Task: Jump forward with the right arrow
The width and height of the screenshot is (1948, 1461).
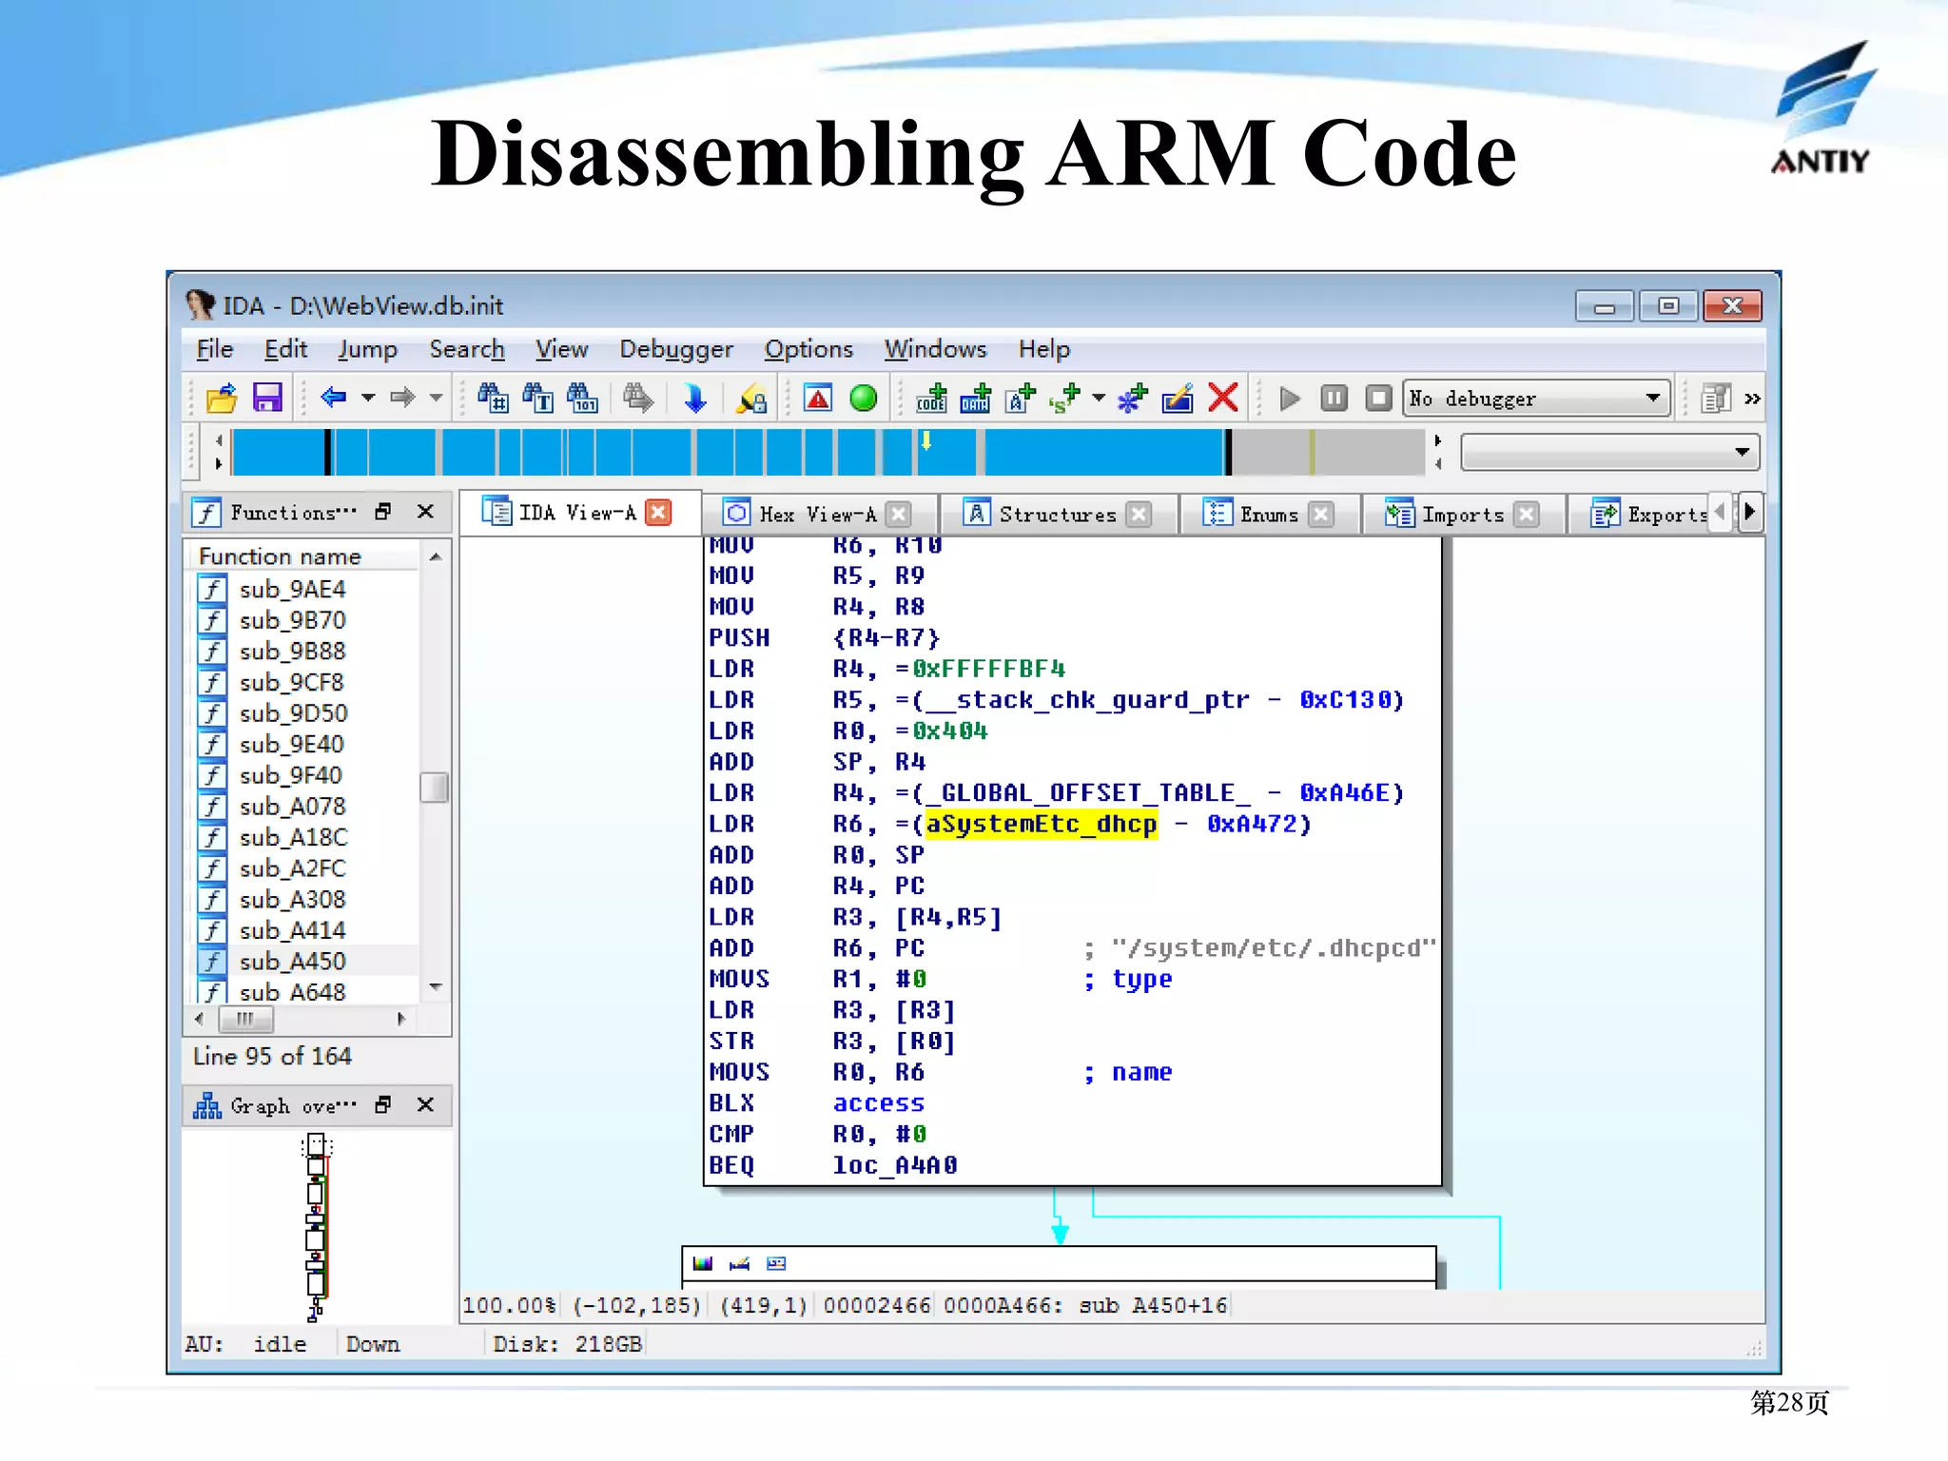Action: pos(402,398)
